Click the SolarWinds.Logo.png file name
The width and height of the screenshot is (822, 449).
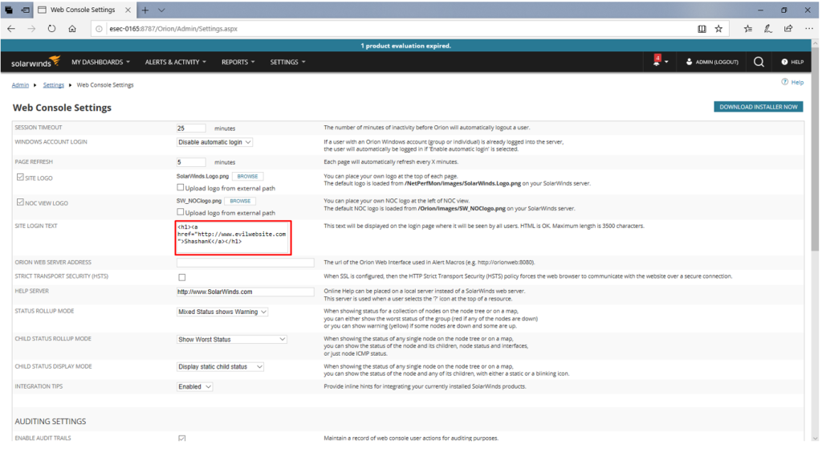tap(203, 176)
